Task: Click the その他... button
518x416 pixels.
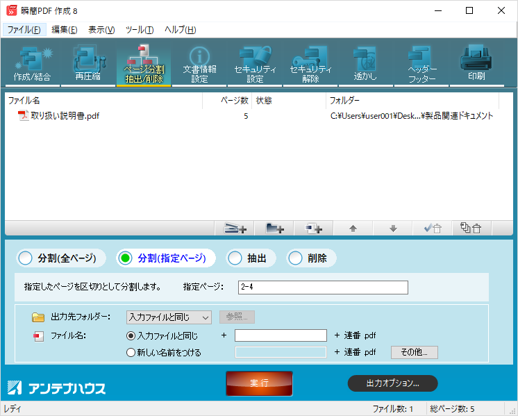Action: point(415,352)
